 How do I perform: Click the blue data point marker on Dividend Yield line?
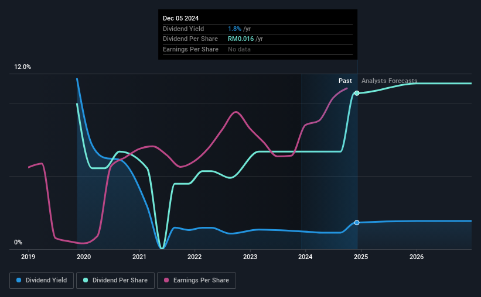coord(357,223)
